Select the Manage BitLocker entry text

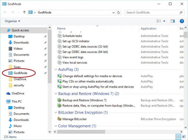pos(74,119)
